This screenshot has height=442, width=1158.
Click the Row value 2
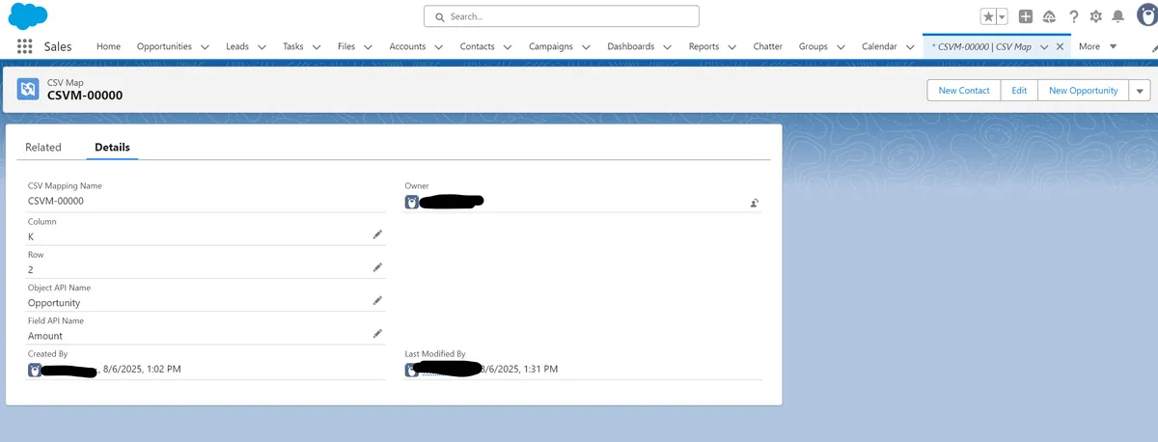[x=31, y=270]
